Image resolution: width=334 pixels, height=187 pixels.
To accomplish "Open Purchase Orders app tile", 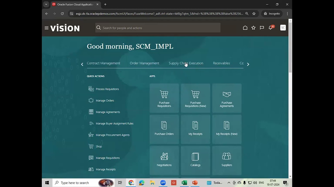I will (x=164, y=129).
